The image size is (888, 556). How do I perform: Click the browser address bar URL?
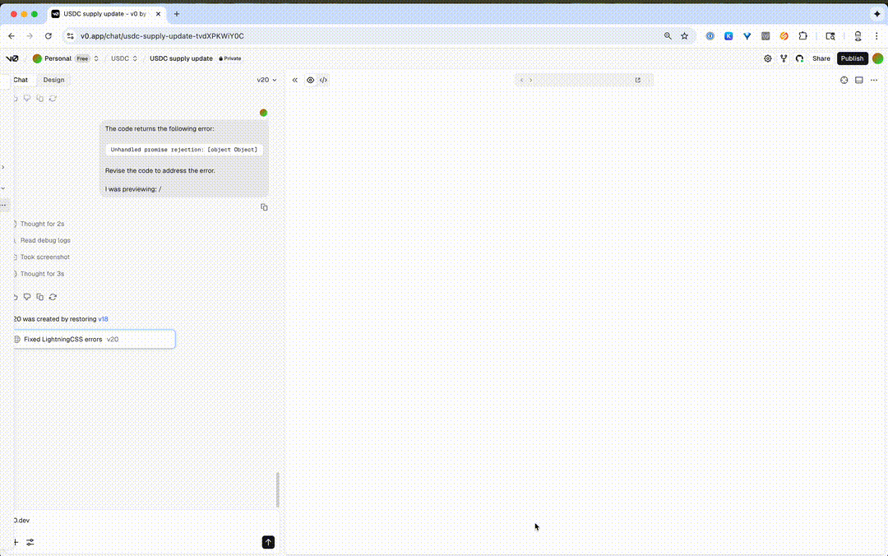click(162, 35)
